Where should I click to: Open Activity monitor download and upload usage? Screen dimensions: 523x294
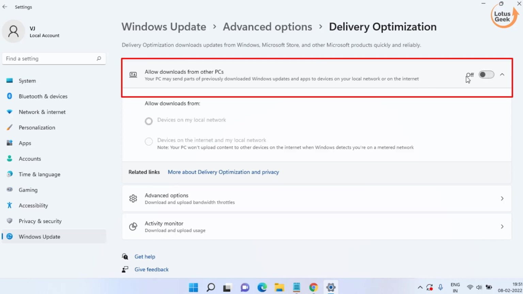point(317,227)
